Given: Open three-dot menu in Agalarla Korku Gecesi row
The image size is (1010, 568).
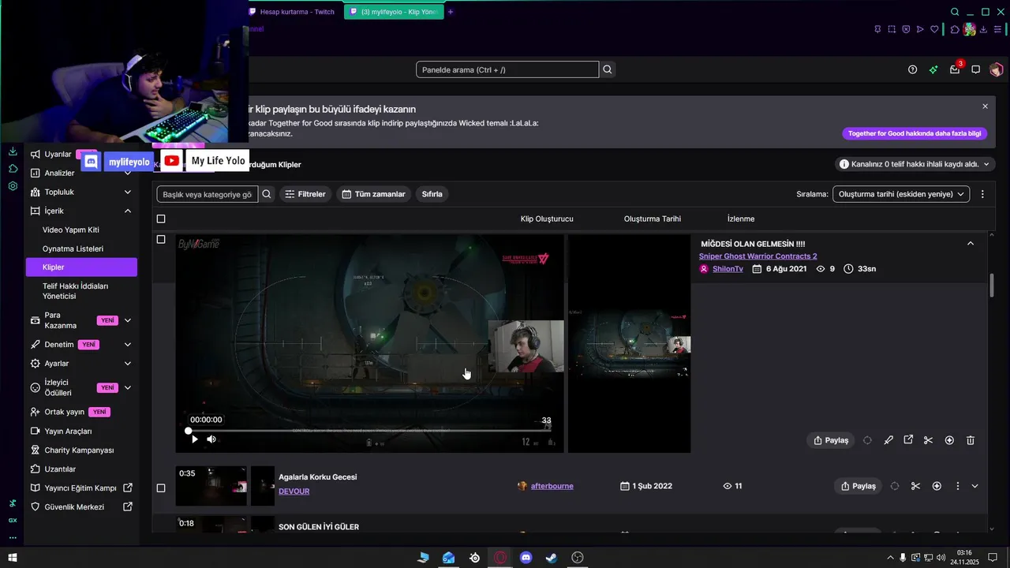Looking at the screenshot, I should coord(958,486).
